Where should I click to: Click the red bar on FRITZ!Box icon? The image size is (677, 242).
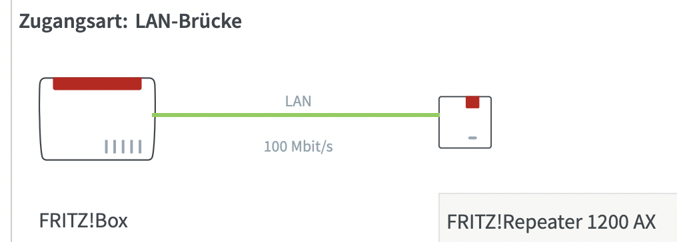pos(97,84)
